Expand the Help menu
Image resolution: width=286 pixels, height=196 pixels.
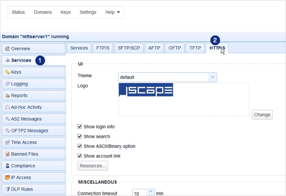click(113, 12)
